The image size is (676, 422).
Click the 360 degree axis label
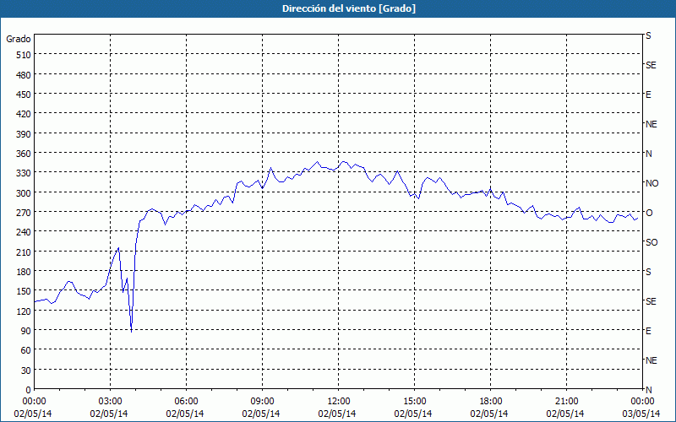tap(25, 154)
